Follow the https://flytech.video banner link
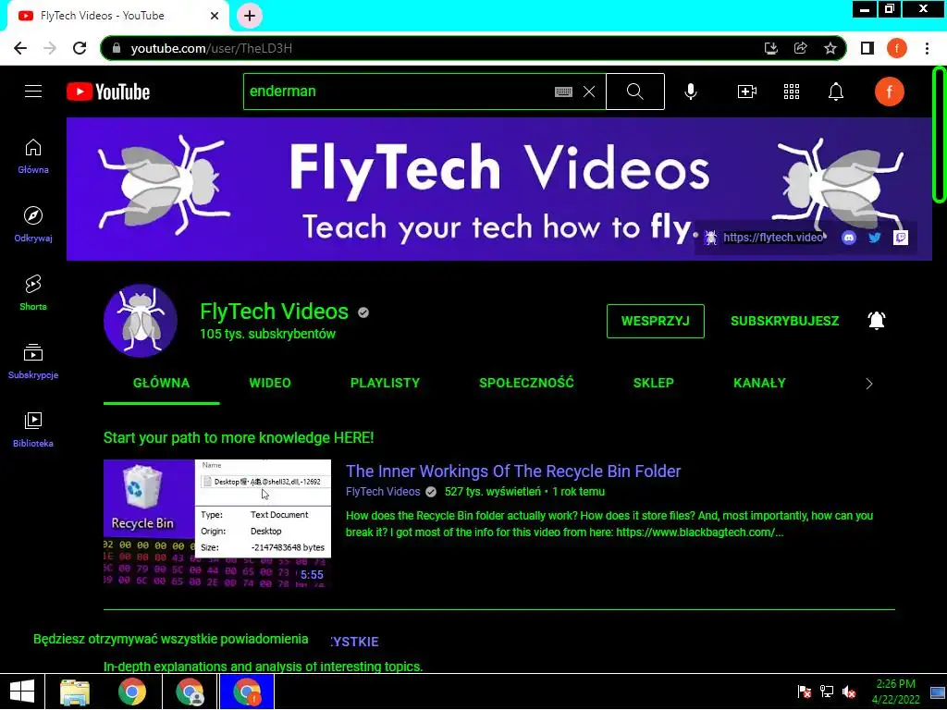 (772, 238)
